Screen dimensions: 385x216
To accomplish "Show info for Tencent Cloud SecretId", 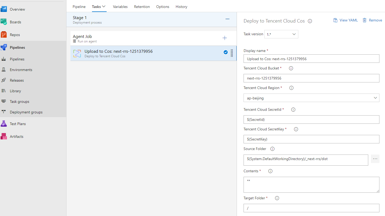I will click(293, 109).
